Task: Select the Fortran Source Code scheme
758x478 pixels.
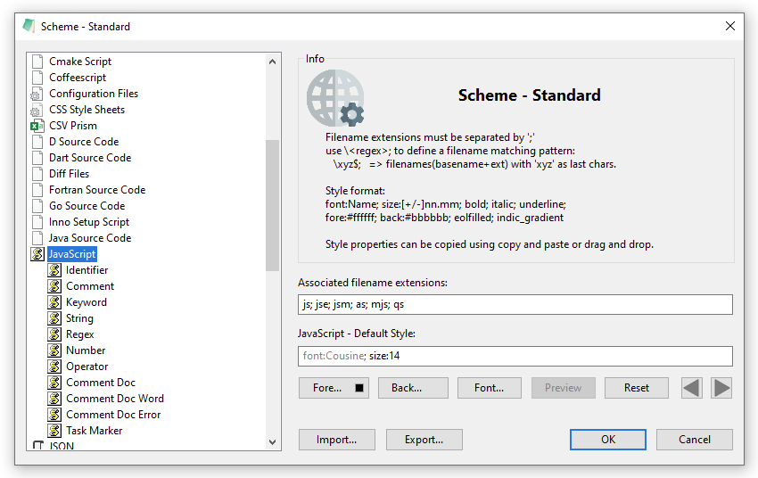Action: click(x=97, y=190)
